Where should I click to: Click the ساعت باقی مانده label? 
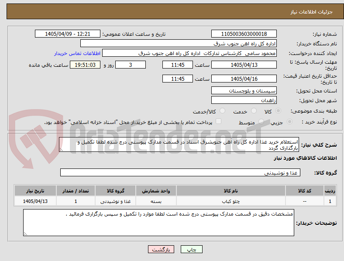tap(48, 65)
